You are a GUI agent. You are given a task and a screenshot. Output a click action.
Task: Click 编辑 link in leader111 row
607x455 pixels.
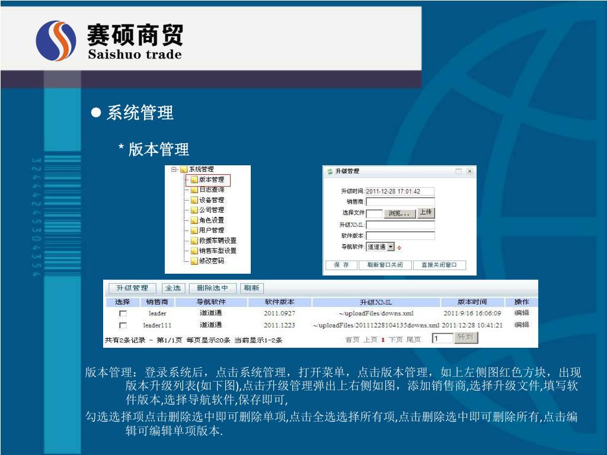click(522, 325)
